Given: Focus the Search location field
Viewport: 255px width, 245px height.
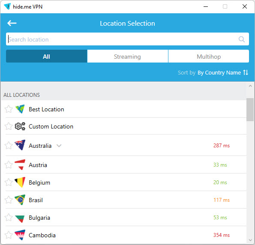Looking at the screenshot, I should pos(127,39).
